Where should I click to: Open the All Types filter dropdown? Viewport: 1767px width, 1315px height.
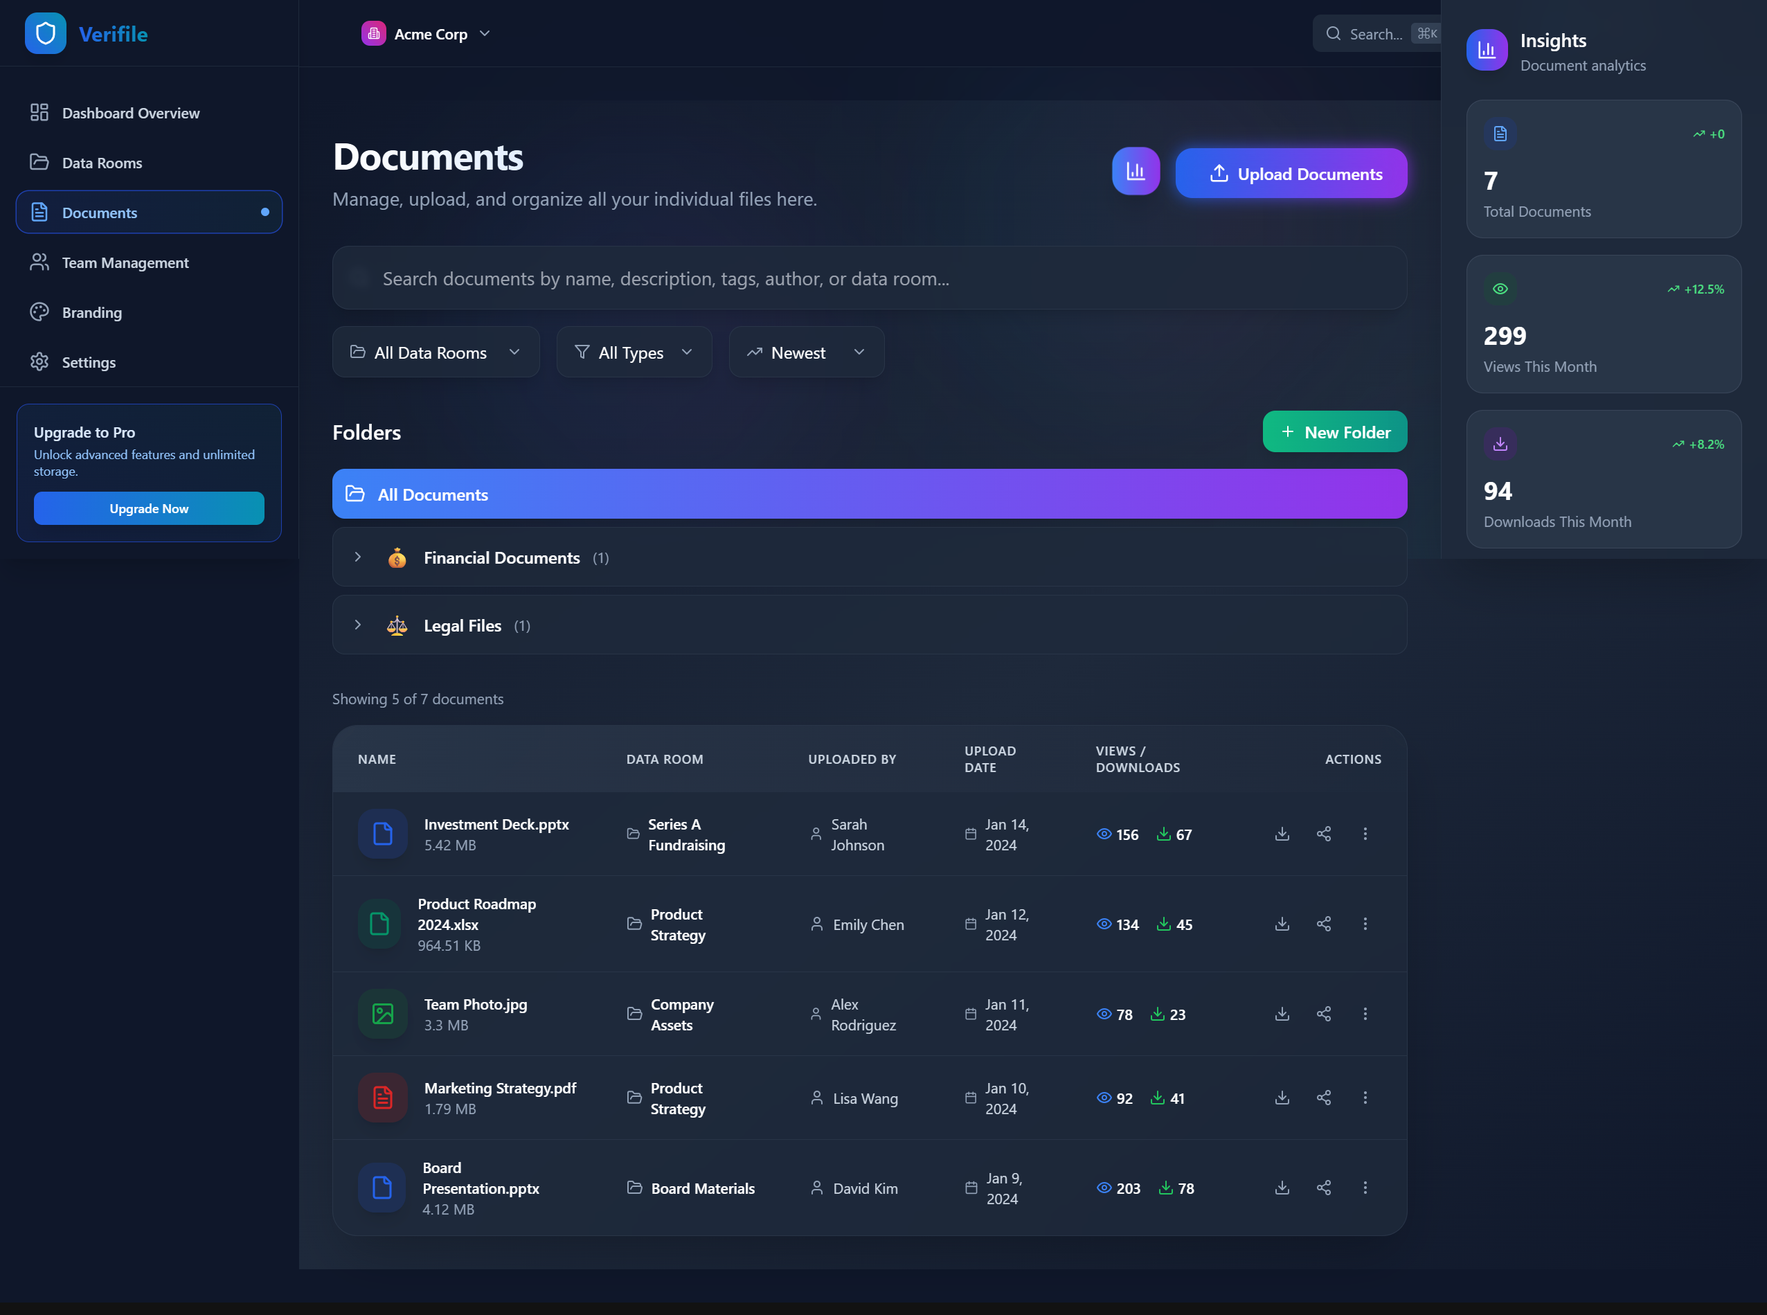[x=634, y=352]
